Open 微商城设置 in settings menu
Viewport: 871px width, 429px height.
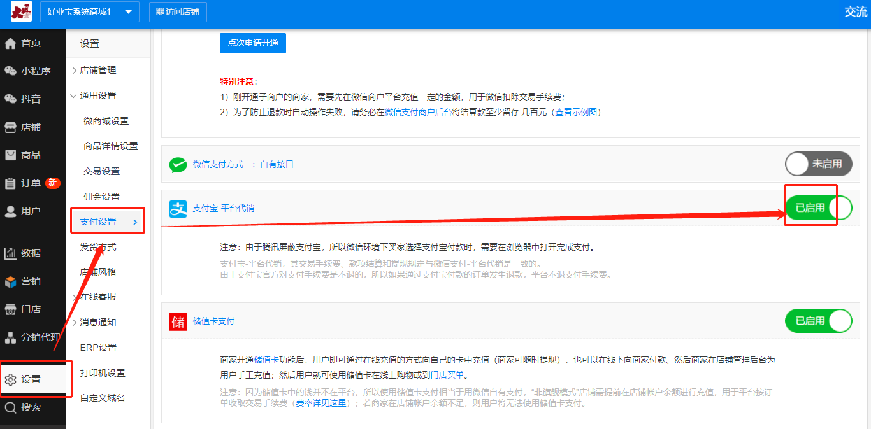pos(106,121)
